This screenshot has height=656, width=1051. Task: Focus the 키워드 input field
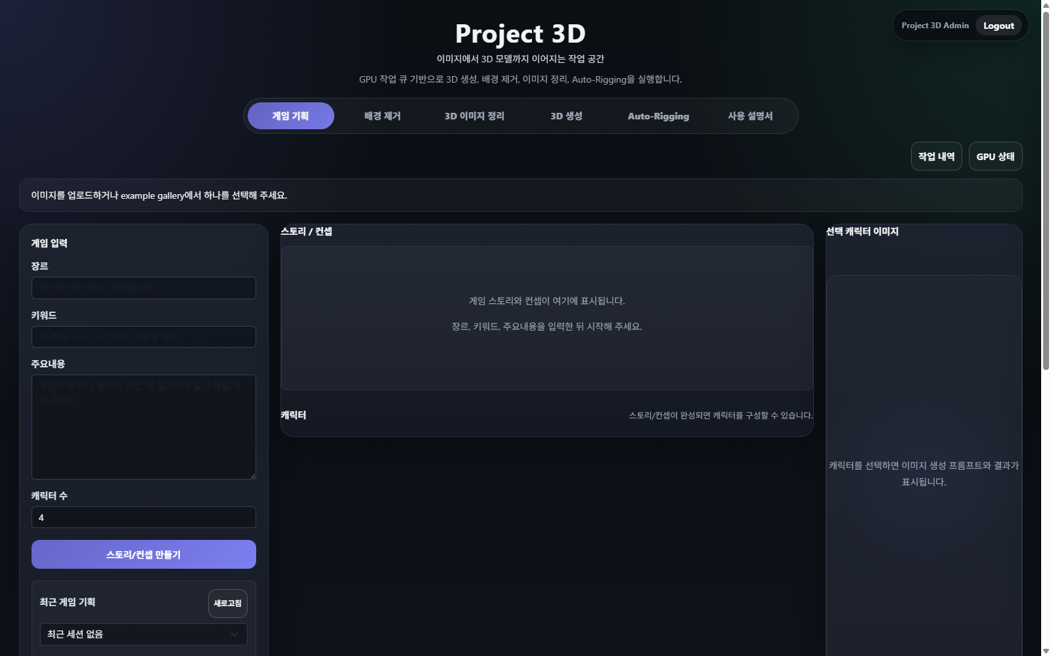tap(144, 337)
